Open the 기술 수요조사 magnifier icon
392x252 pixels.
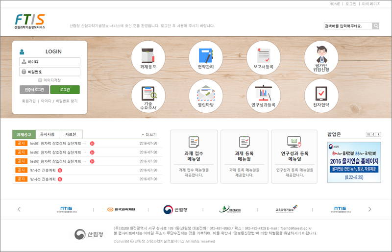coord(148,95)
